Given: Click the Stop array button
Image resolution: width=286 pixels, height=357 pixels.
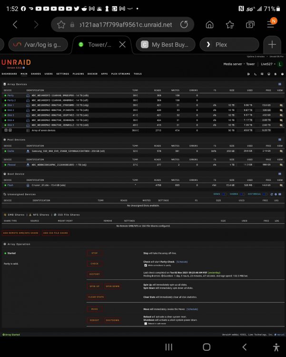Looking at the screenshot, I should 95,253.
